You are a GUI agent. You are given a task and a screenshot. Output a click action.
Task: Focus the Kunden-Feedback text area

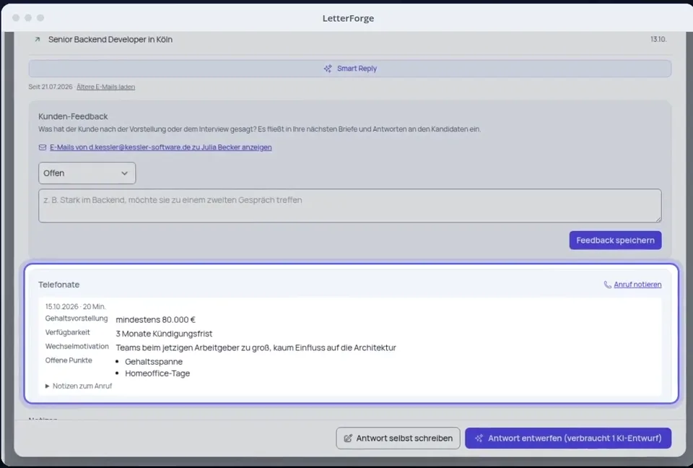(350, 206)
